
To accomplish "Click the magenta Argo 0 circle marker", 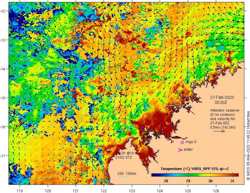I will coord(182,142).
